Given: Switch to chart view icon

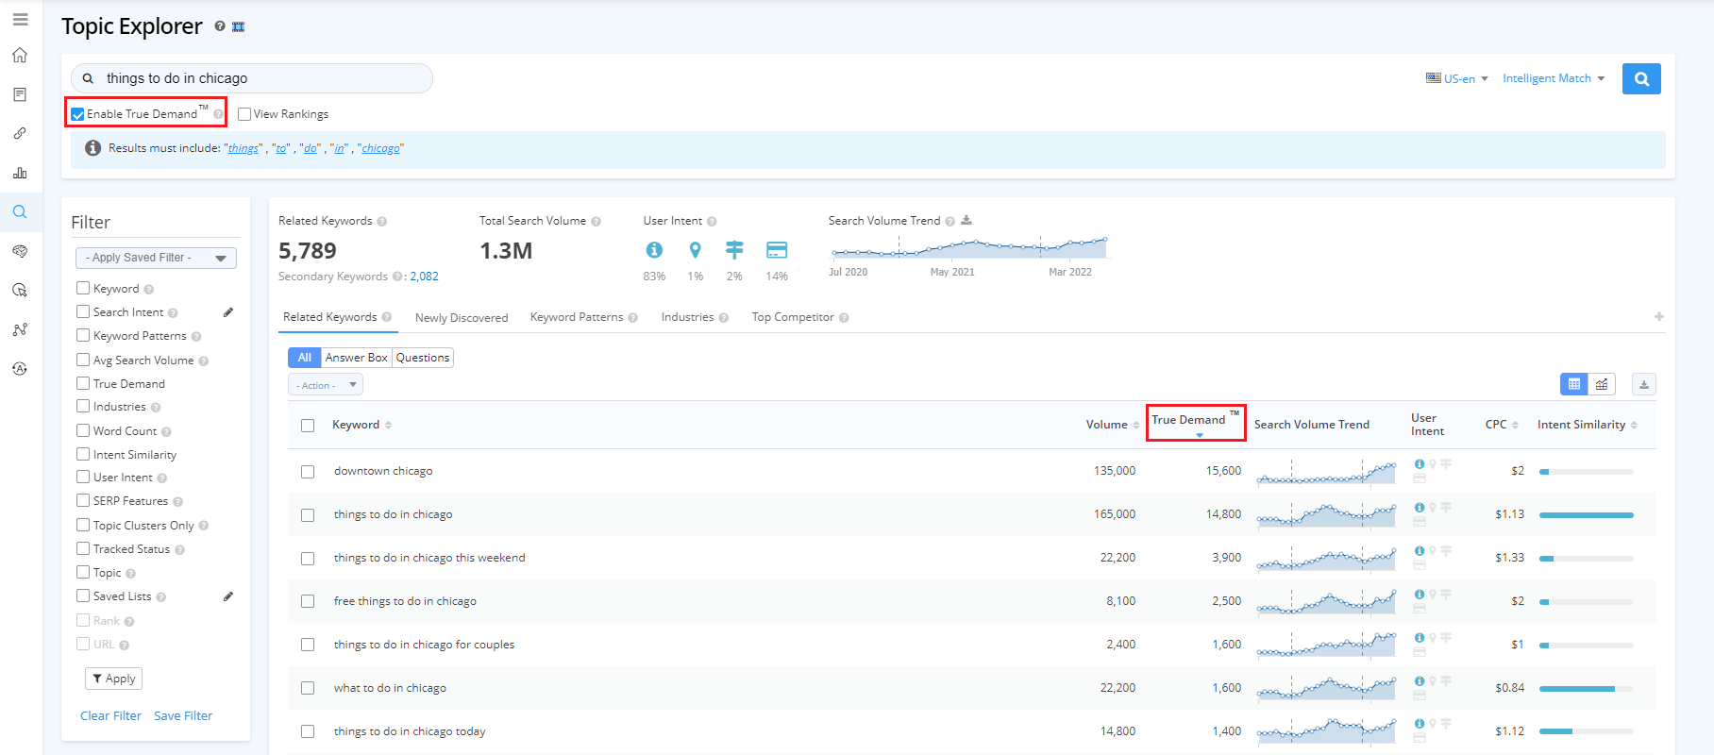Looking at the screenshot, I should 1602,384.
